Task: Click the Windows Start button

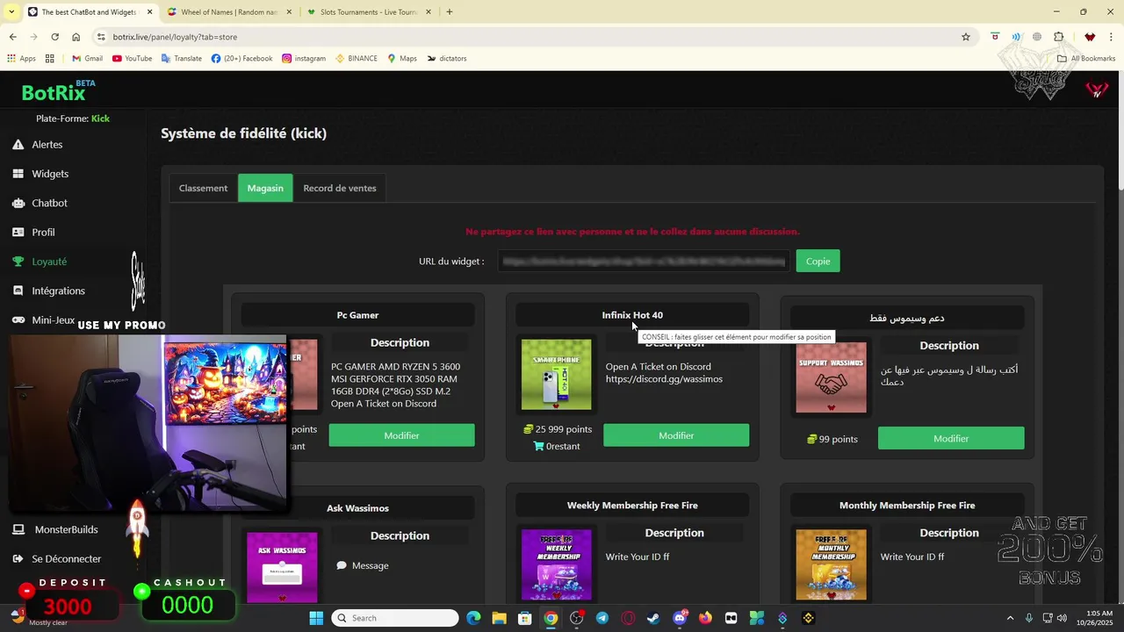Action: point(316,618)
